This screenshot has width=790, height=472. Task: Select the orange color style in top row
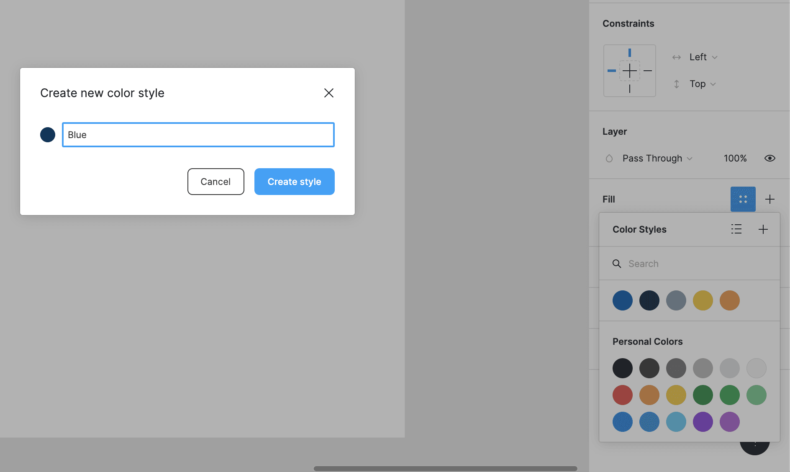tap(730, 300)
